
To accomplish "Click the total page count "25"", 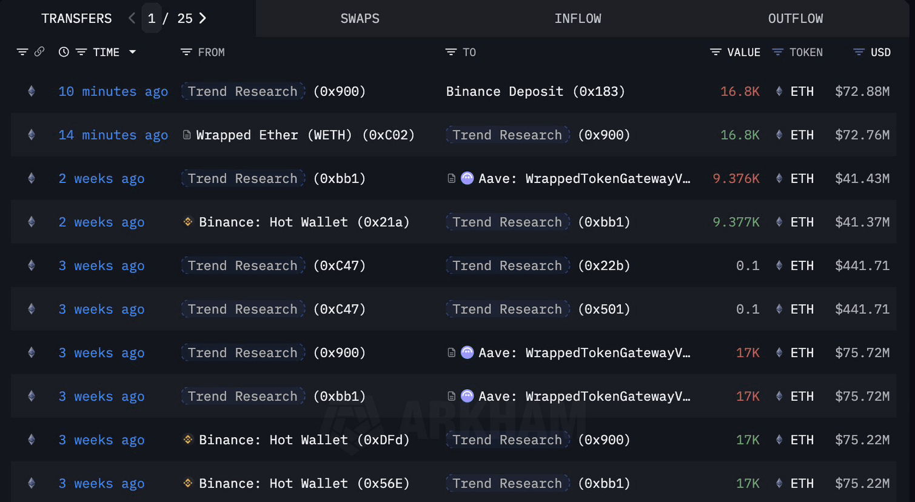I will click(x=185, y=19).
